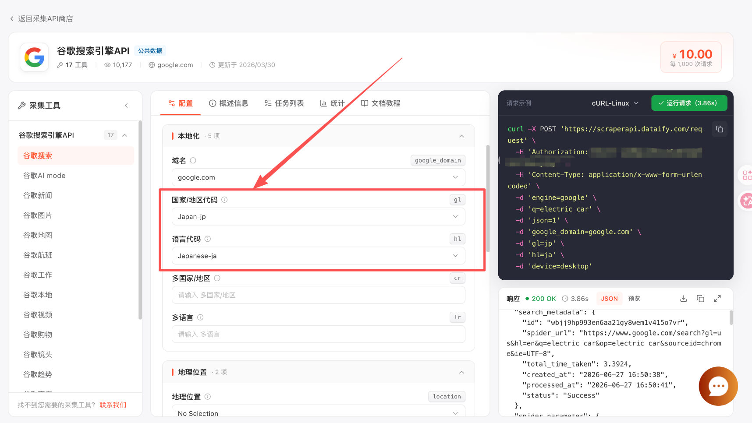
Task: Open the 域名 google.com dropdown
Action: click(x=318, y=177)
